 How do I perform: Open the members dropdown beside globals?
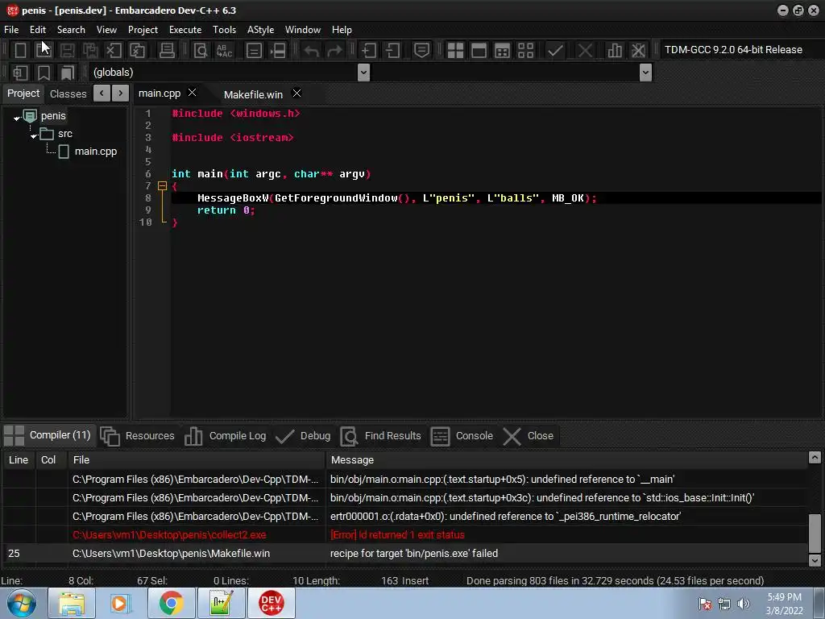tap(645, 73)
